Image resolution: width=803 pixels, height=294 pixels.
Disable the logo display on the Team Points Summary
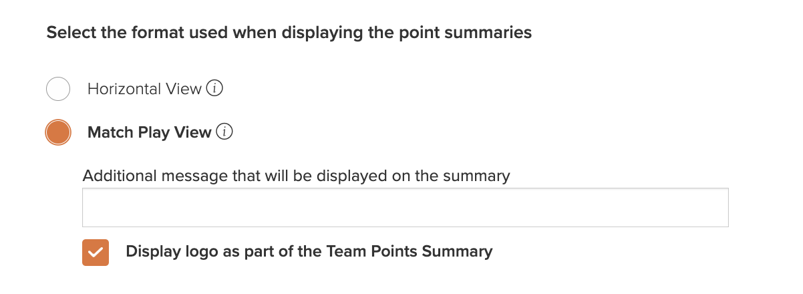(x=96, y=253)
